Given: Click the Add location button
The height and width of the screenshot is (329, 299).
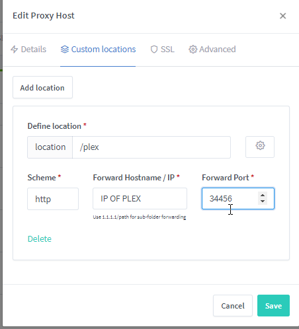Looking at the screenshot, I should (x=42, y=87).
